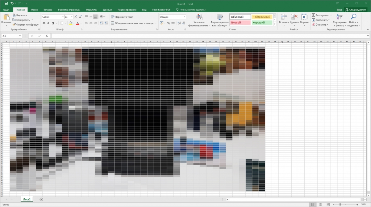Switch to the Вставка tab
Image resolution: width=371 pixels, height=207 pixels.
coord(48,10)
